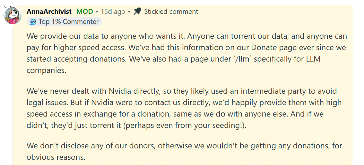
Task: Click the sunglasses emoji in commenter flair
Action: pyautogui.click(x=33, y=22)
